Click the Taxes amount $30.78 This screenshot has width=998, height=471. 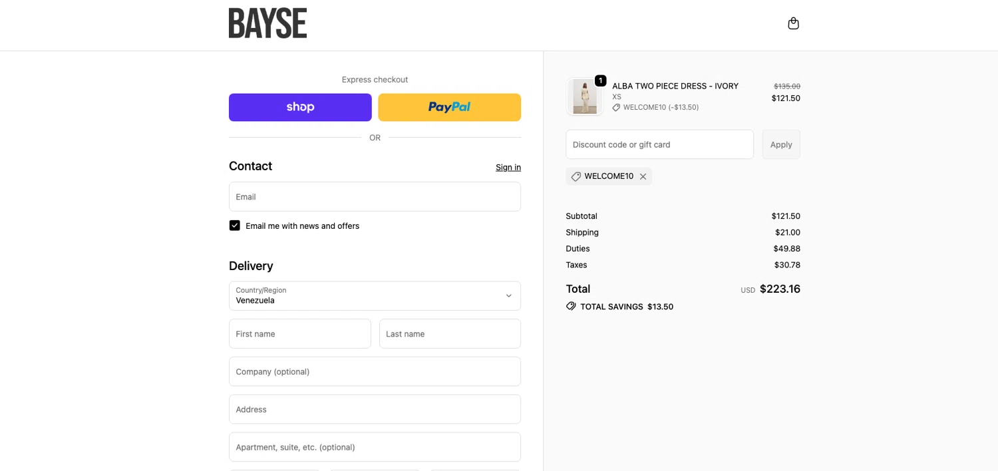click(787, 265)
